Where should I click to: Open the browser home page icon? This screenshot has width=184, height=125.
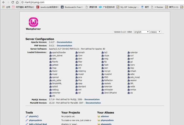[x=17, y=2]
